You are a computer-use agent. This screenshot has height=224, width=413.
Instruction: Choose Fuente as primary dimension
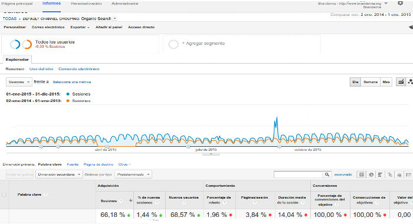tap(73, 164)
